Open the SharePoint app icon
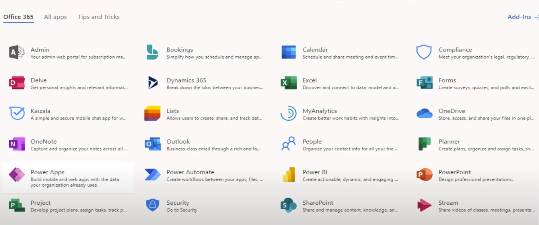 click(289, 205)
